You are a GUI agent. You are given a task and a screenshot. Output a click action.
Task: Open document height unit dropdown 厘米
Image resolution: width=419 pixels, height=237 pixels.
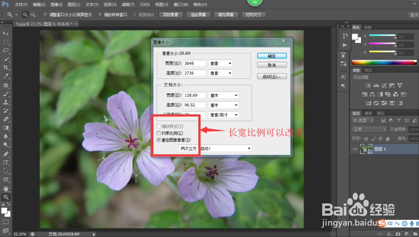click(x=223, y=105)
